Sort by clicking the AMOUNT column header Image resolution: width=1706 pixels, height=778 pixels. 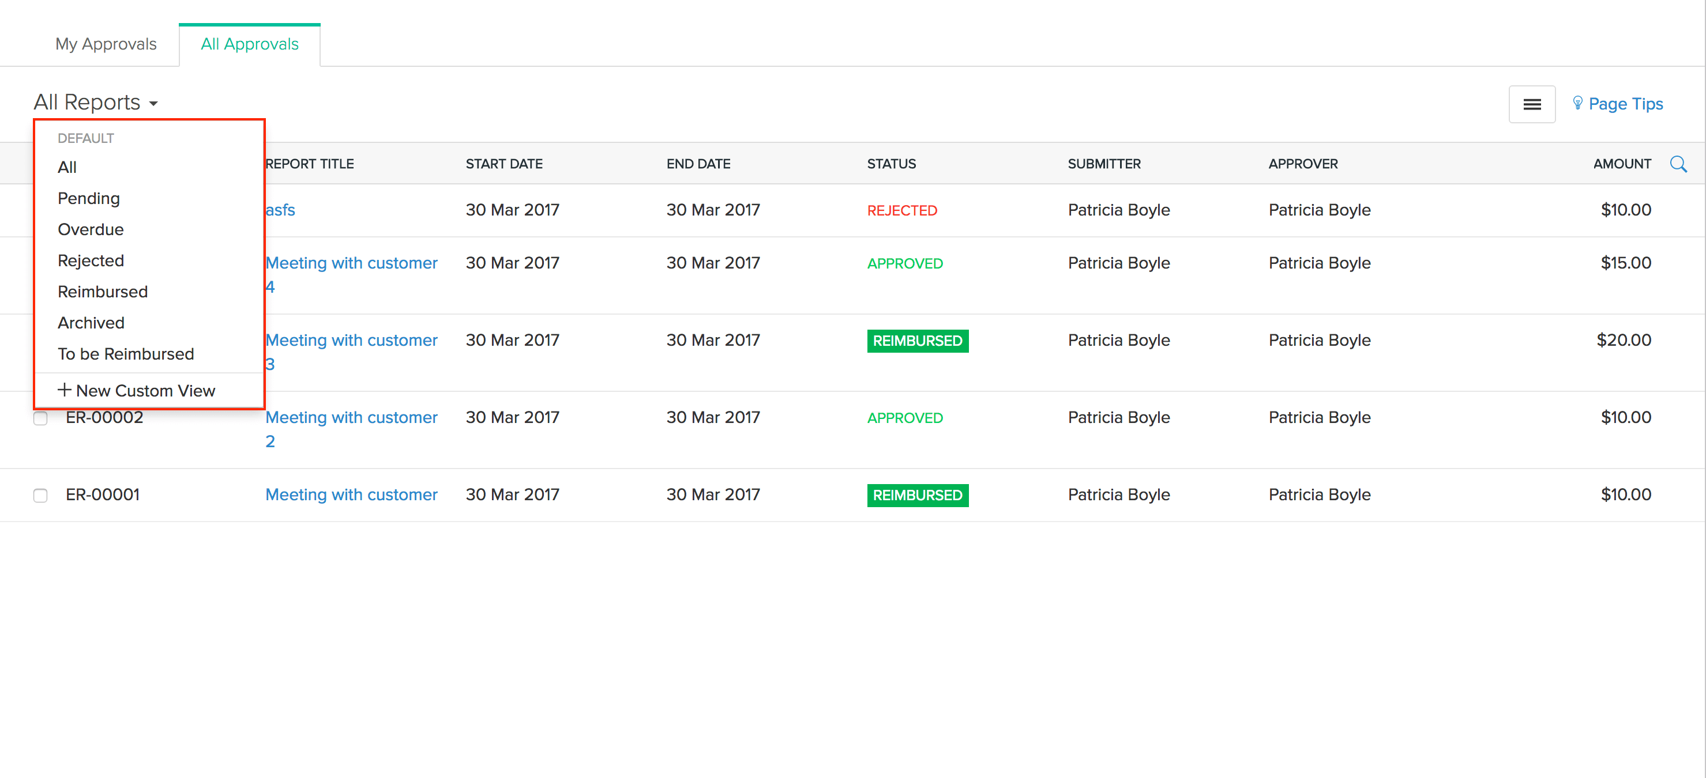coord(1621,164)
